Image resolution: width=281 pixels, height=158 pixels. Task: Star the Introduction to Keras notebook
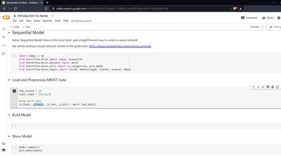pyautogui.click(x=53, y=16)
